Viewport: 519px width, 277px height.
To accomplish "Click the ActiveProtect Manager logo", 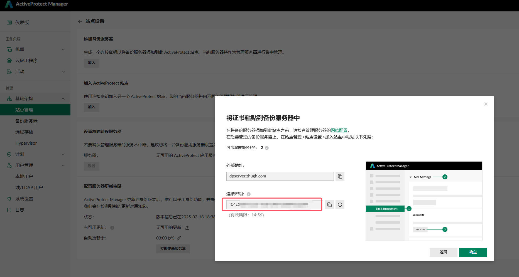I will (9, 4).
